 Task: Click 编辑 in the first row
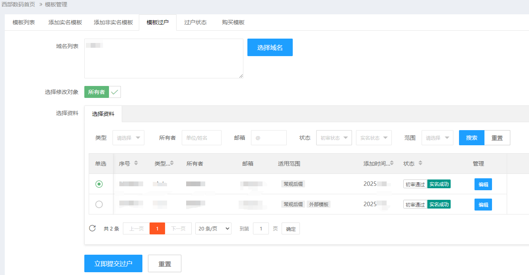coord(483,184)
